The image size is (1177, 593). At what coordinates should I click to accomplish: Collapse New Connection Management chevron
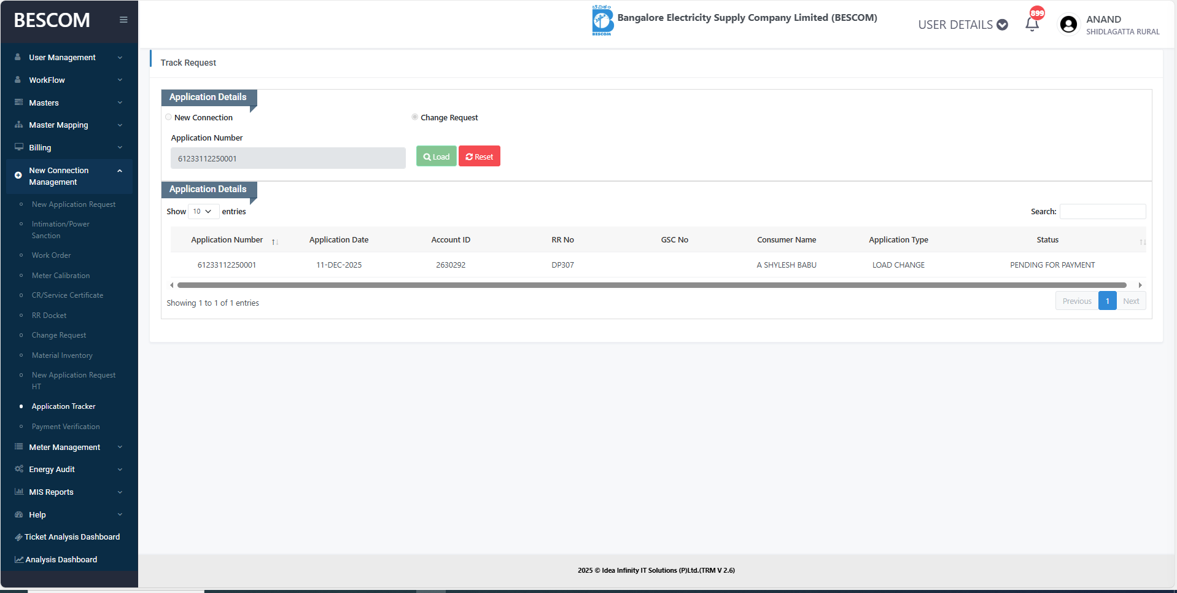[x=120, y=171]
